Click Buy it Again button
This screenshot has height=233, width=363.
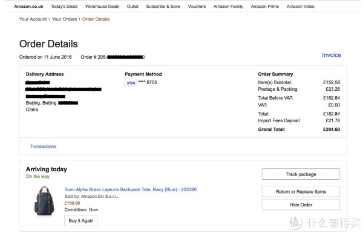point(81,221)
